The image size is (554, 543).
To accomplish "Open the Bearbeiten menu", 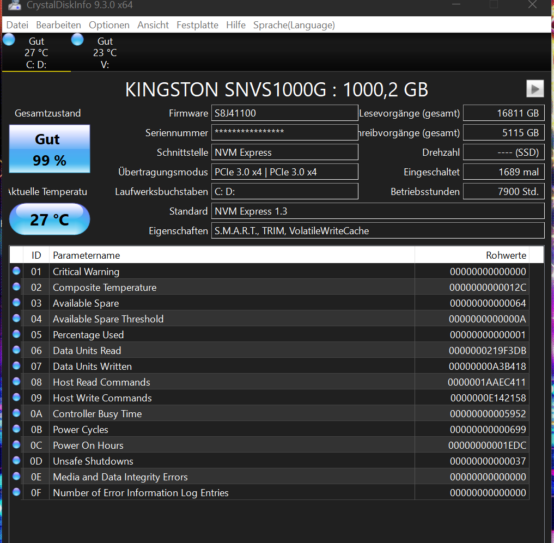I will click(58, 25).
